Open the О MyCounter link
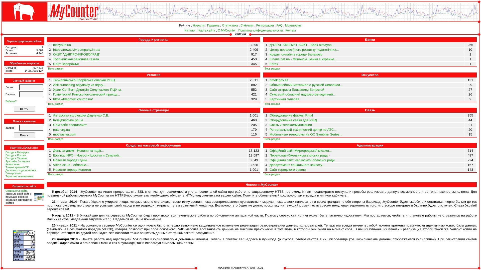The width and height of the screenshot is (481, 270). (x=227, y=30)
